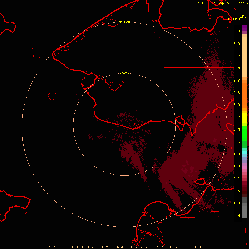The image size is (249, 249).
Task: Select the 5.0 scale value
Action: [237, 105]
